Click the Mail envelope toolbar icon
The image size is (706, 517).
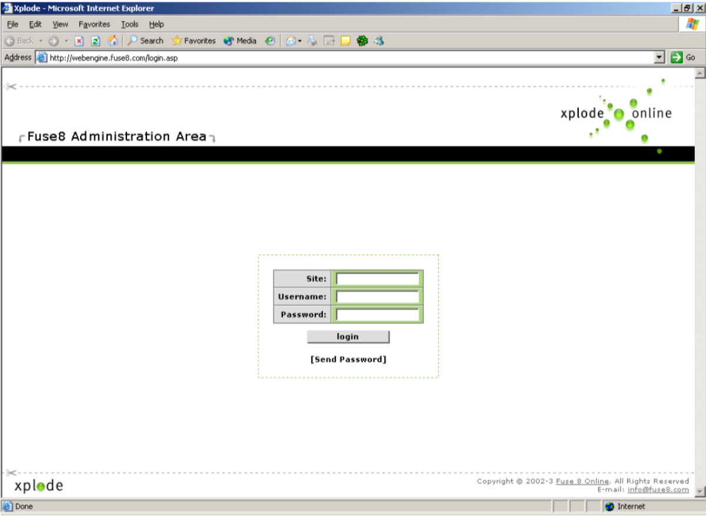click(x=291, y=41)
